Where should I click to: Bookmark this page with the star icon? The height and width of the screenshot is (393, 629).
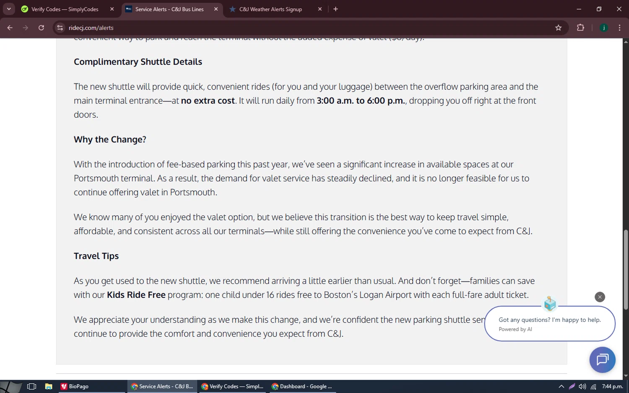(558, 28)
